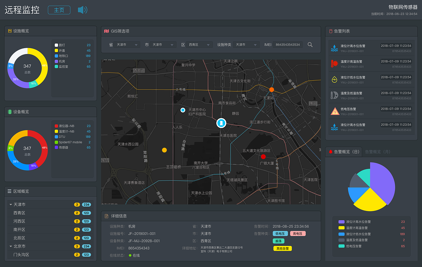This screenshot has width=422, height=267.
Task: Click the 物联网传感器 title text
Action: coord(403,7)
